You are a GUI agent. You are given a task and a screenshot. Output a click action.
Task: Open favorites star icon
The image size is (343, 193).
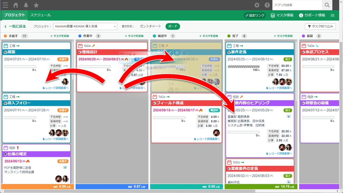pos(36,5)
